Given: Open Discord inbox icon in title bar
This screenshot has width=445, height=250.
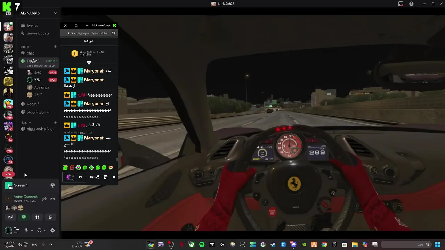Looking at the screenshot, I should tap(400, 4).
